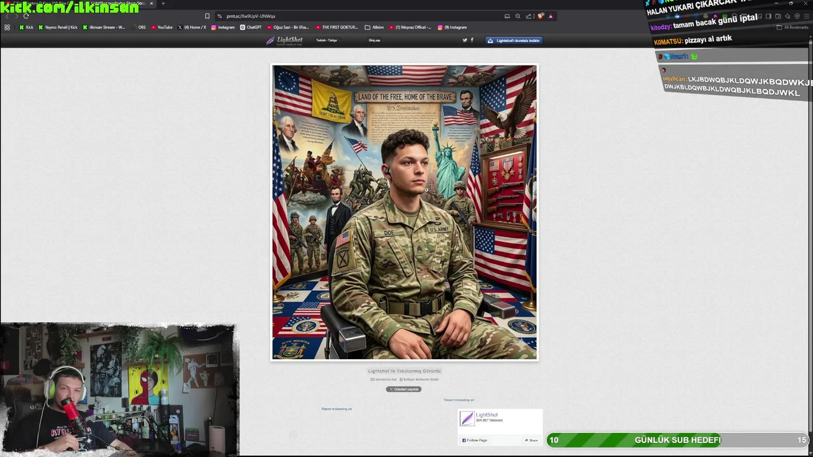Click the right Report misleading ad link
The image size is (813, 457).
(x=459, y=400)
